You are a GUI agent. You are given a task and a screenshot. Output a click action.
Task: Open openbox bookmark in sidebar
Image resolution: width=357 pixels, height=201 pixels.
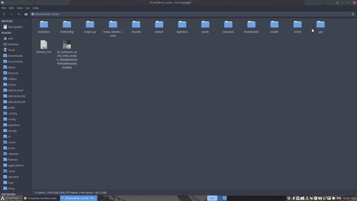click(13, 125)
